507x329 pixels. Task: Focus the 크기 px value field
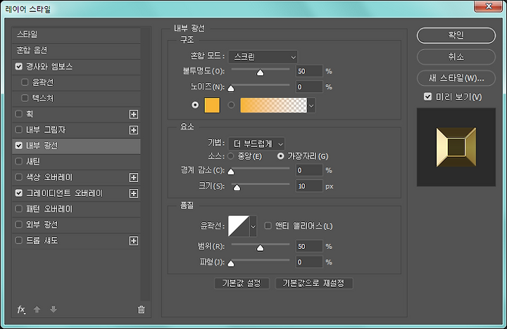pos(309,186)
